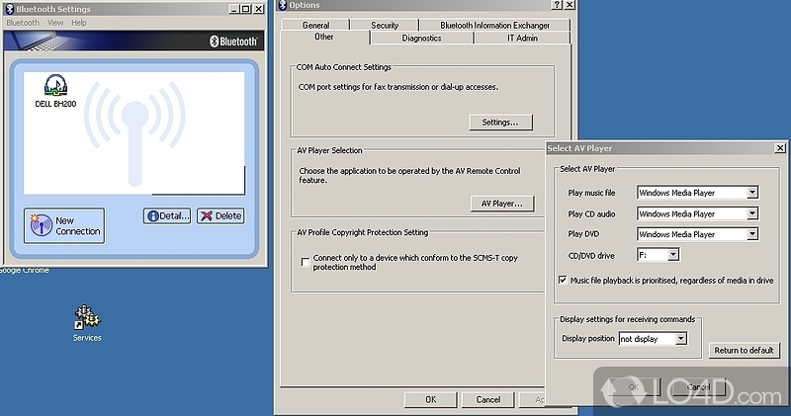Open Detail for the selected device
Screen dimensions: 791x416
[167, 215]
